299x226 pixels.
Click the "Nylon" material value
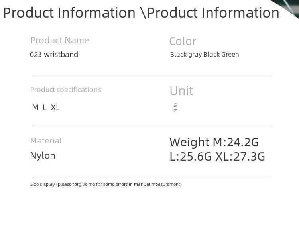[x=42, y=155]
